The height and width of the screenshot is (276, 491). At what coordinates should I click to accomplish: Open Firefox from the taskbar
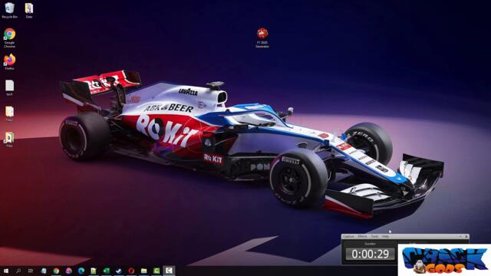point(68,271)
